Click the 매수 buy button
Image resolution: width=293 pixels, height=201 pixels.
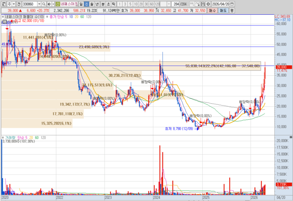point(212,11)
